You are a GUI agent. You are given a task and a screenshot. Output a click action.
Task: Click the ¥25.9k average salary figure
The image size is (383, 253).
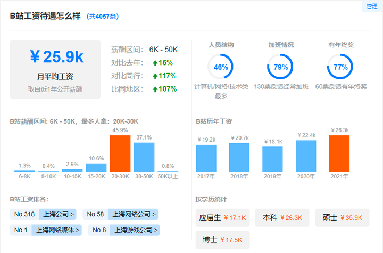(57, 57)
